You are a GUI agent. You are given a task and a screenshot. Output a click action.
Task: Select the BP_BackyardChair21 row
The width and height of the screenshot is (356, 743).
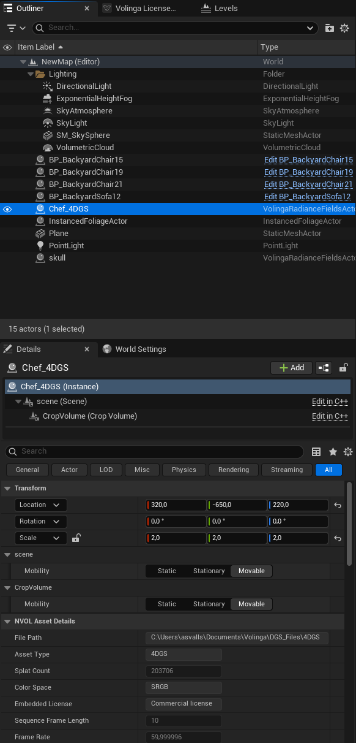[177, 185]
